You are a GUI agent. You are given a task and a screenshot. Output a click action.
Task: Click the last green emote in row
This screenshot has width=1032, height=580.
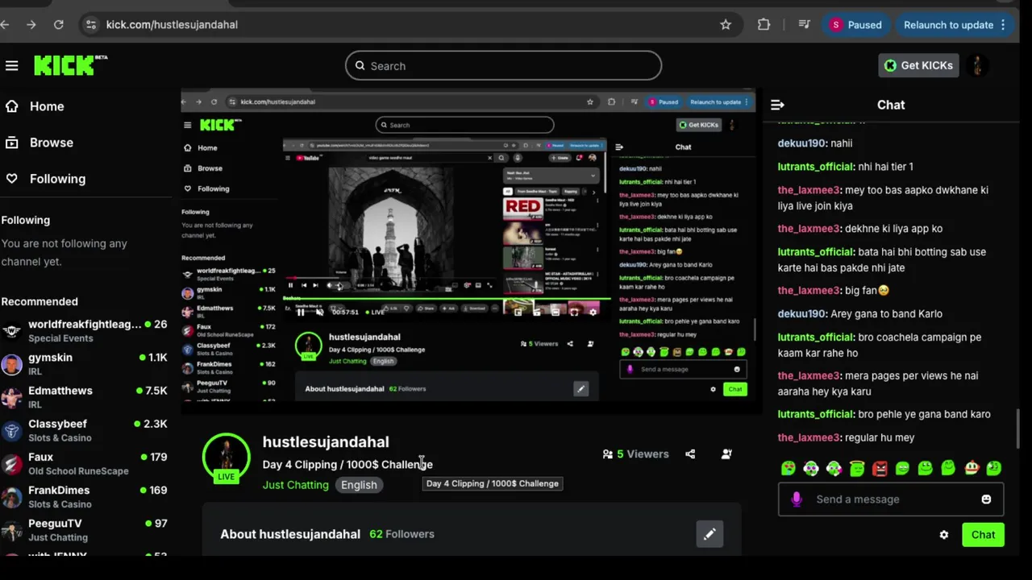coord(994,468)
